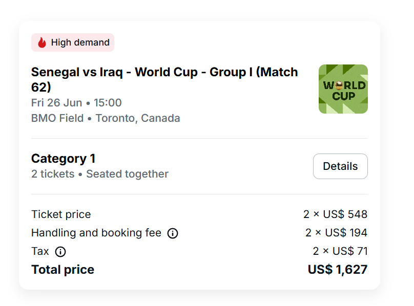The height and width of the screenshot is (306, 414).
Task: Click the Handling and booking fee label
Action: click(96, 233)
